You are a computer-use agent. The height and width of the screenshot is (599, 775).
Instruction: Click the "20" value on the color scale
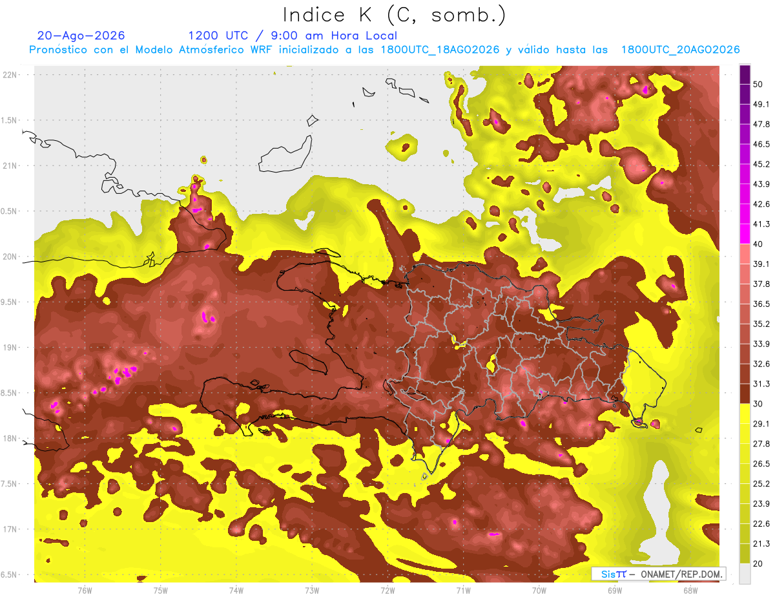click(759, 563)
